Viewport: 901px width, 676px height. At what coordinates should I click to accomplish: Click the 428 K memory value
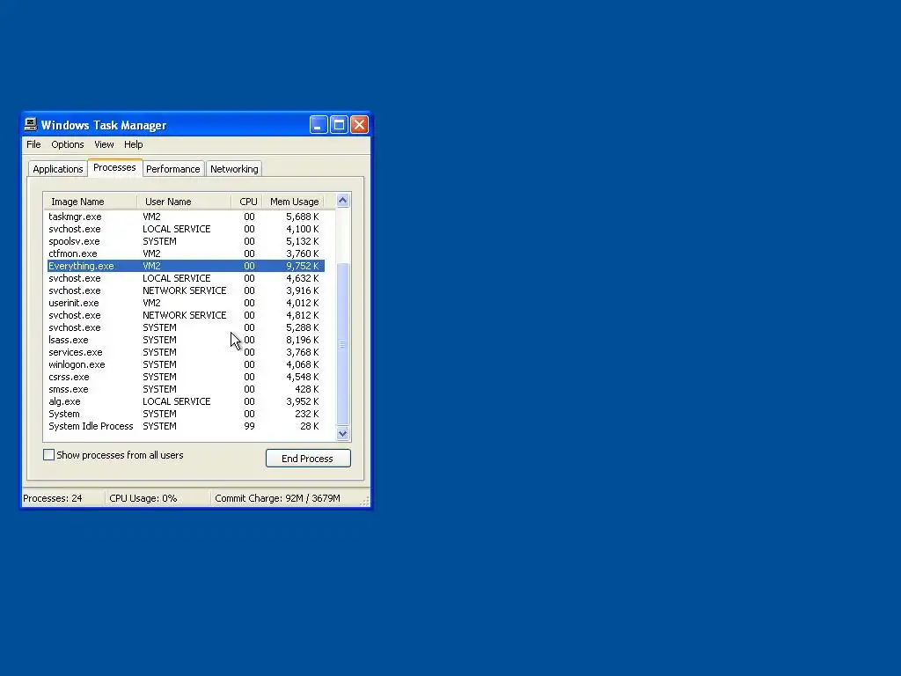point(307,389)
